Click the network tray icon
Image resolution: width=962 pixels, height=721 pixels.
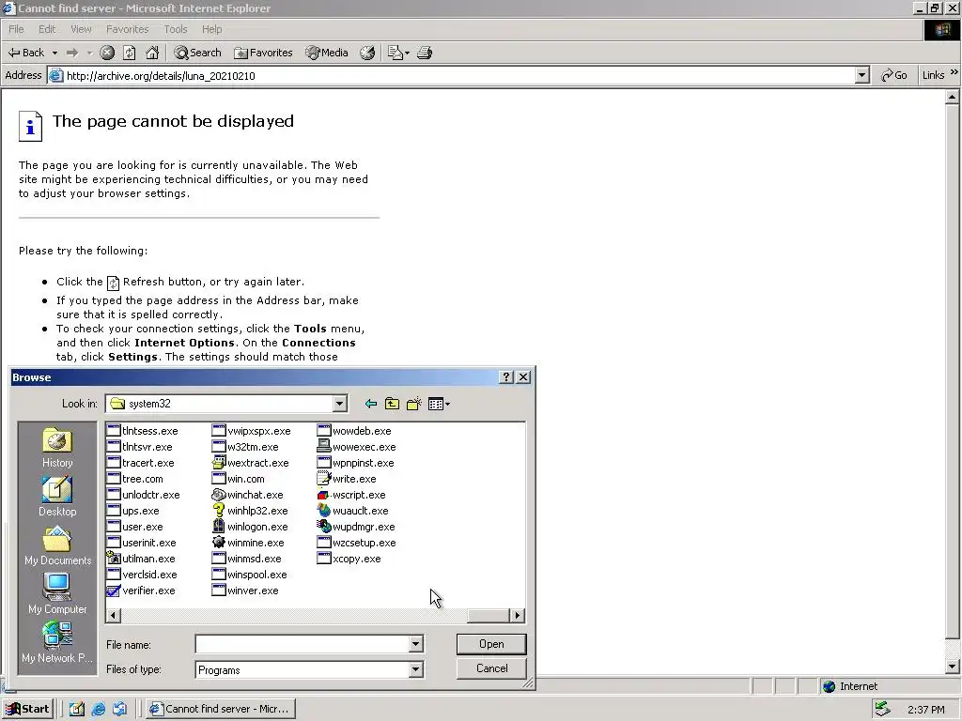pyautogui.click(x=882, y=709)
